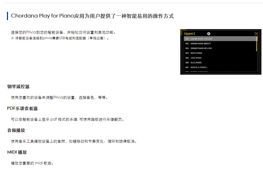Image resolution: width=263 pixels, height=170 pixels.
Task: Click the 钢琴遥控器 heading
Action: (18, 87)
